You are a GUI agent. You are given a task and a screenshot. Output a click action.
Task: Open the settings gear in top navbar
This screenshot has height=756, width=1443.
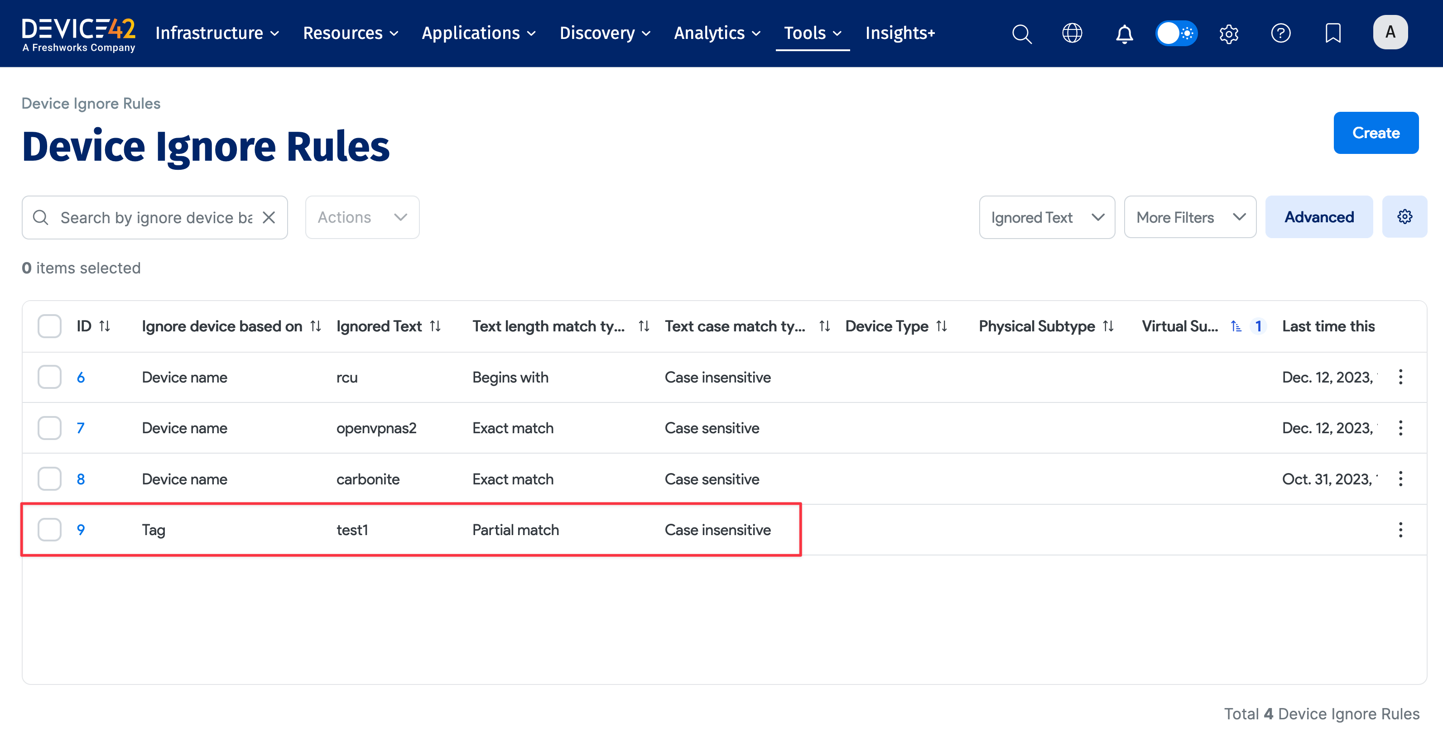click(1228, 33)
